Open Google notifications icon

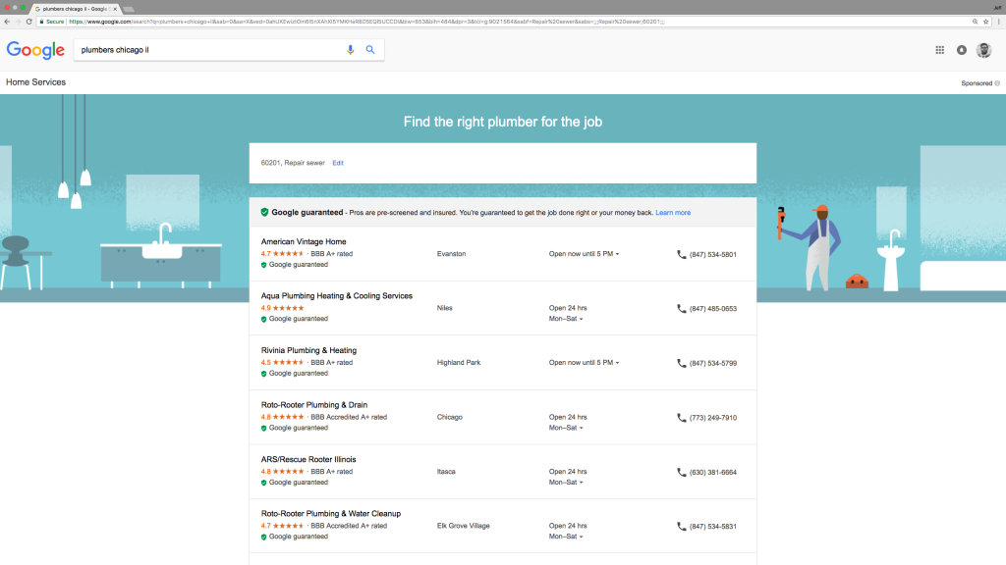tap(961, 50)
